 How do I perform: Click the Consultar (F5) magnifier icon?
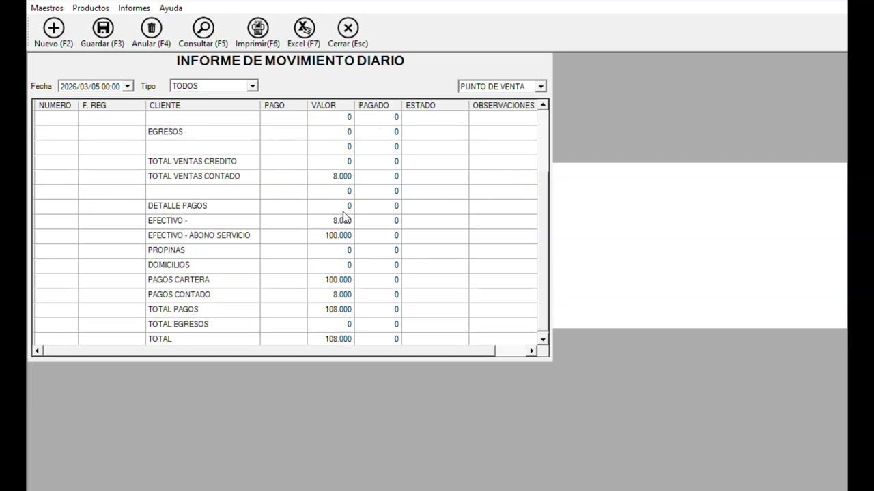click(x=203, y=28)
